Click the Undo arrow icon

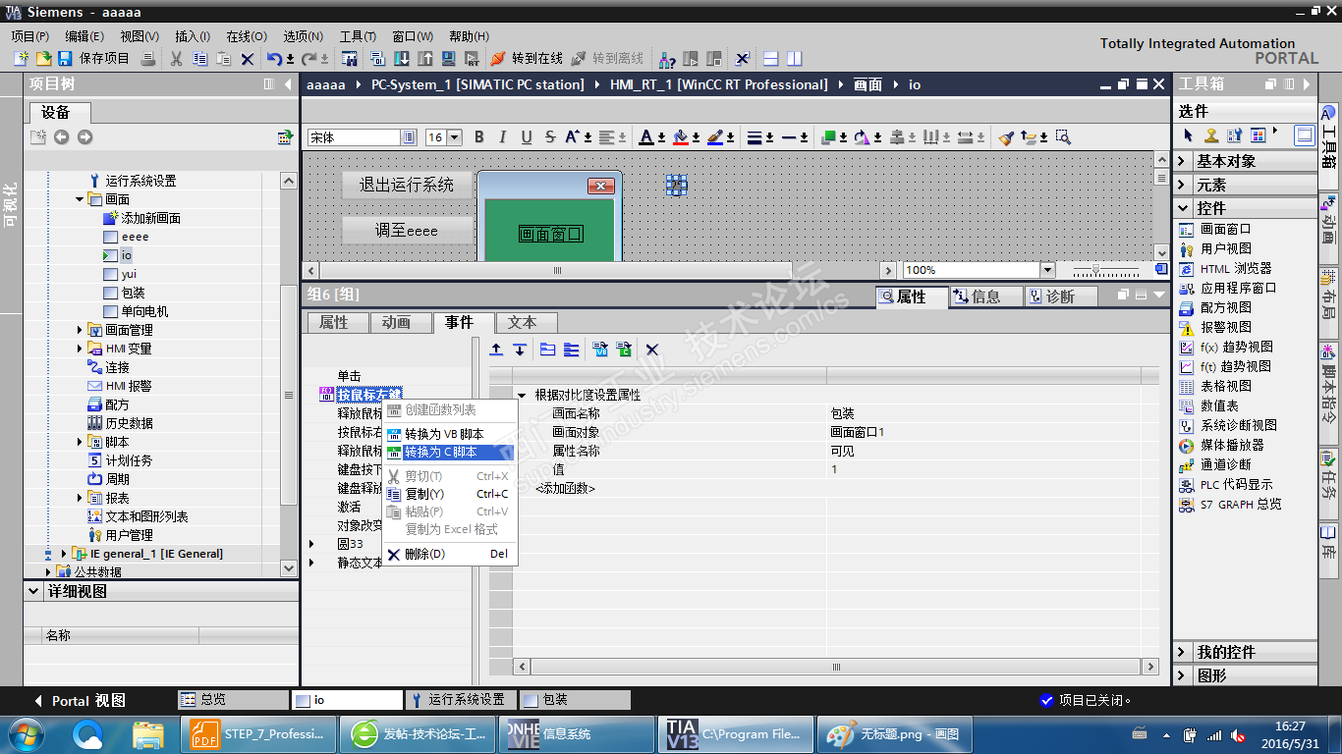pyautogui.click(x=275, y=59)
